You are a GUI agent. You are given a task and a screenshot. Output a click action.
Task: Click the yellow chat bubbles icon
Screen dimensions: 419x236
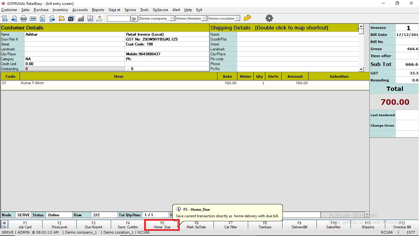click(x=247, y=18)
